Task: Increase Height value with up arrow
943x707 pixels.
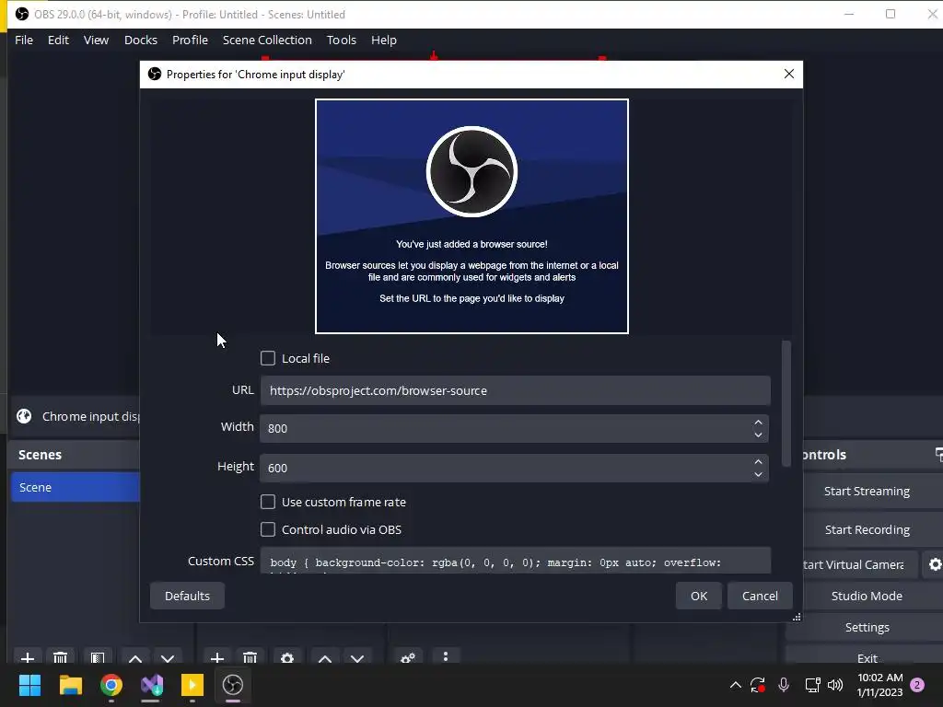Action: click(x=759, y=462)
